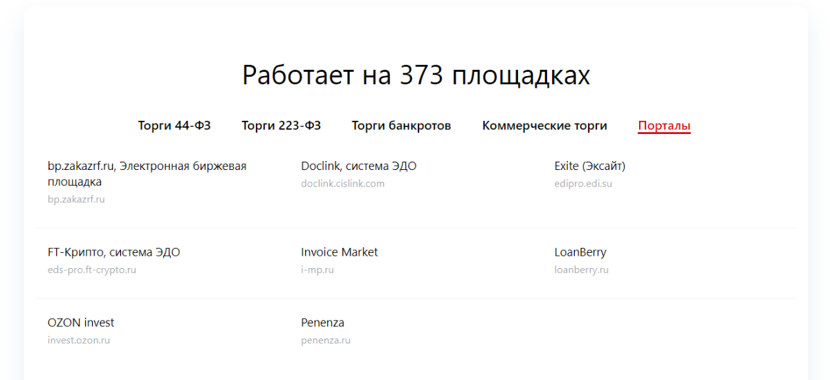Switch to the Торги 44-ФЗ tab
Viewport: 830px width, 380px height.
174,126
